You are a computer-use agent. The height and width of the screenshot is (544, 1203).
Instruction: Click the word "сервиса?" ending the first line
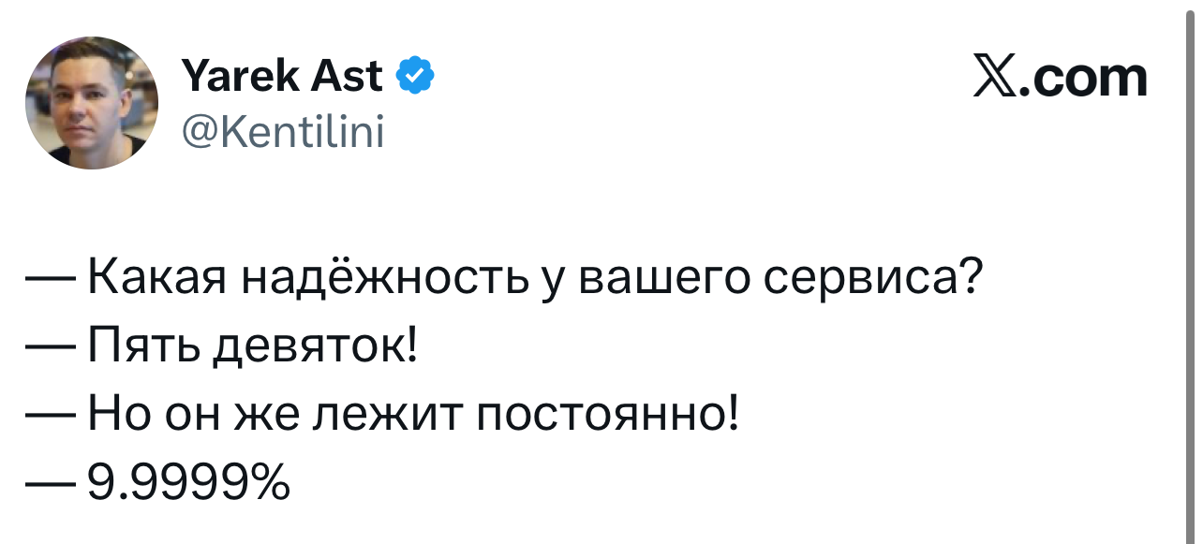point(869,280)
